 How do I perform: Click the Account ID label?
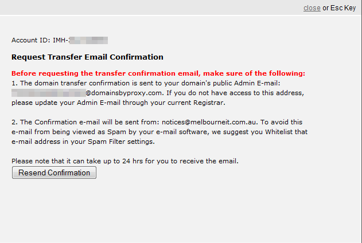(31, 40)
